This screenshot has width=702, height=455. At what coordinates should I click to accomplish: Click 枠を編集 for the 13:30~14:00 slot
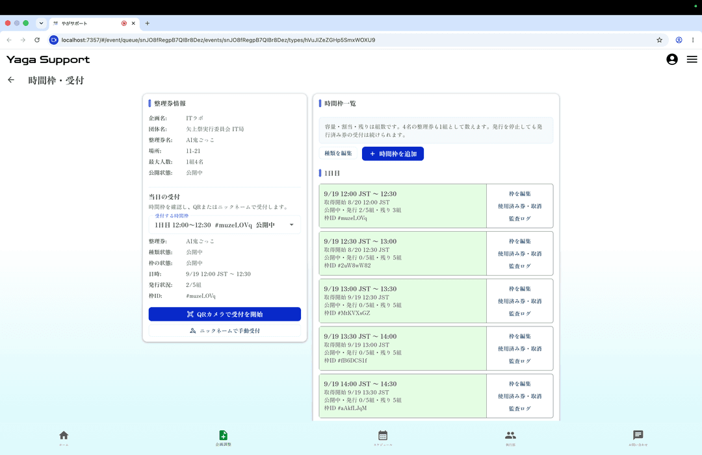pos(519,336)
